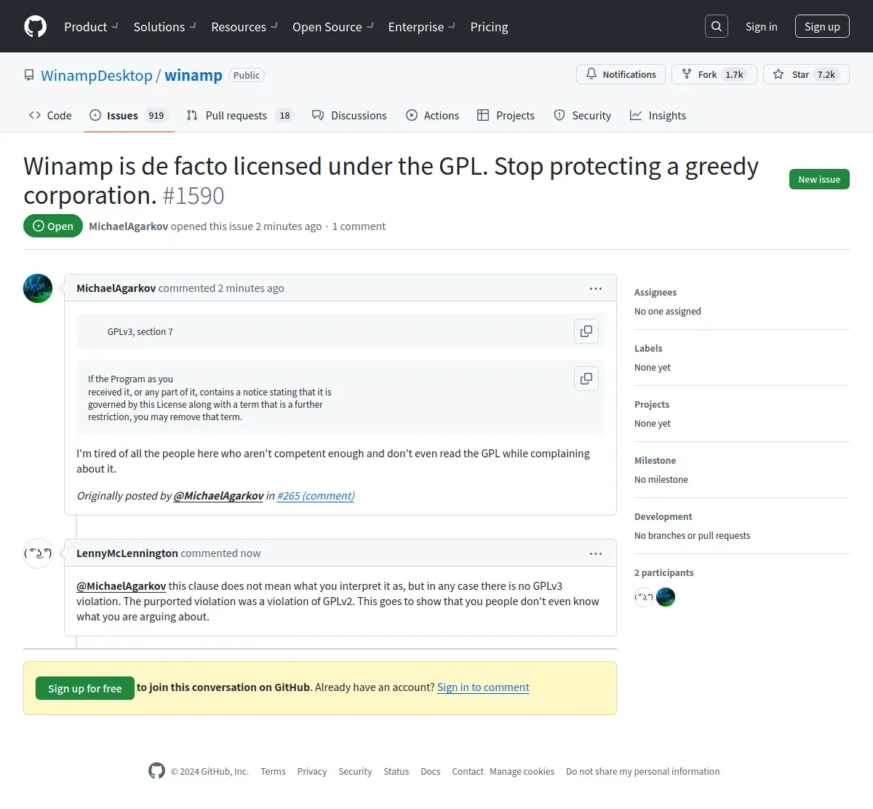Copy the GPLv3 section 7 code block
Viewport: 873px width, 809px height.
(586, 331)
